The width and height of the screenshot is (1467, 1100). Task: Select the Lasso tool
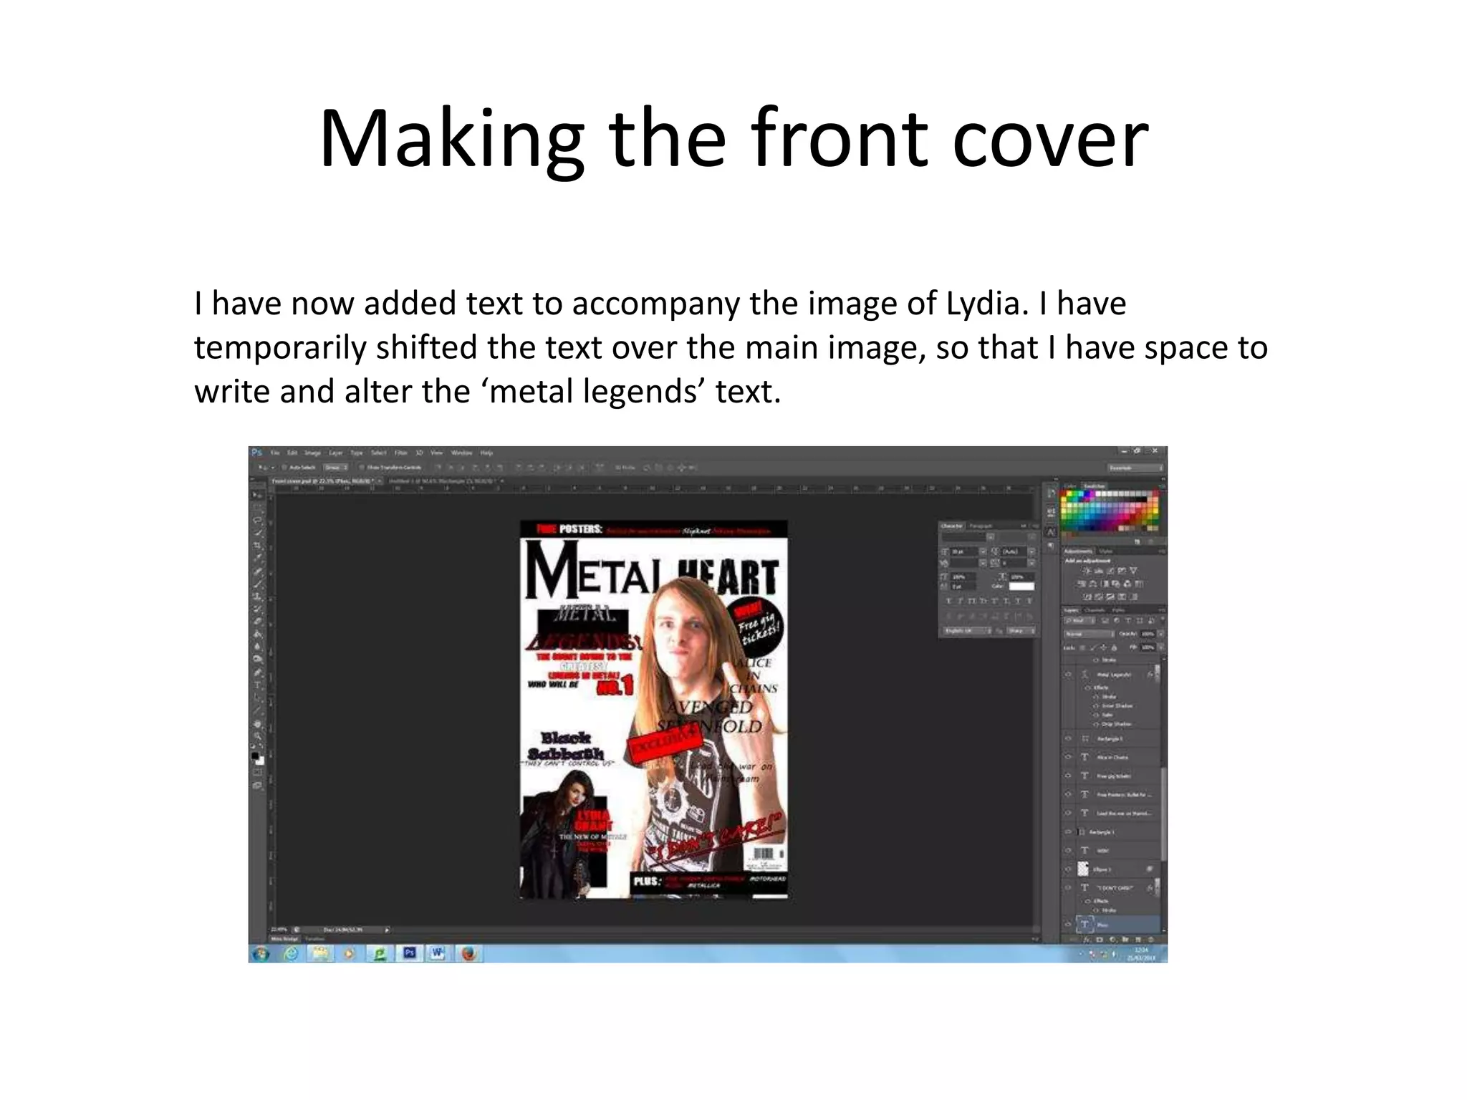click(257, 520)
